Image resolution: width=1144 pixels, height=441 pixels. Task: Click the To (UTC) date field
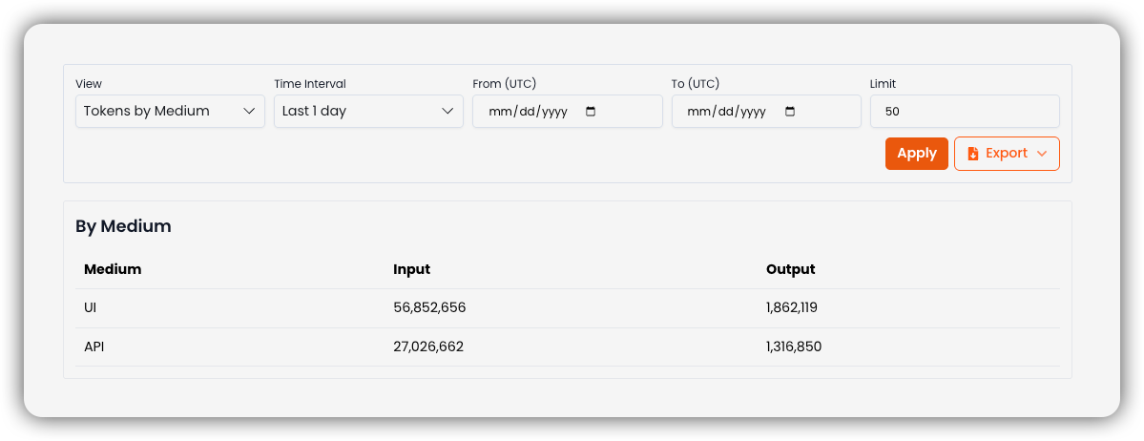click(766, 111)
